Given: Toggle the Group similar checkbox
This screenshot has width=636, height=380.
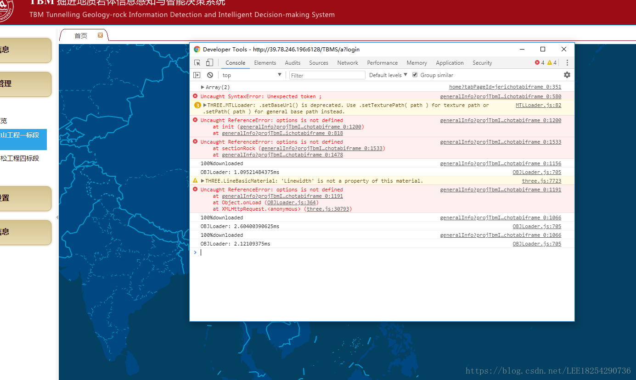Looking at the screenshot, I should click(x=415, y=75).
